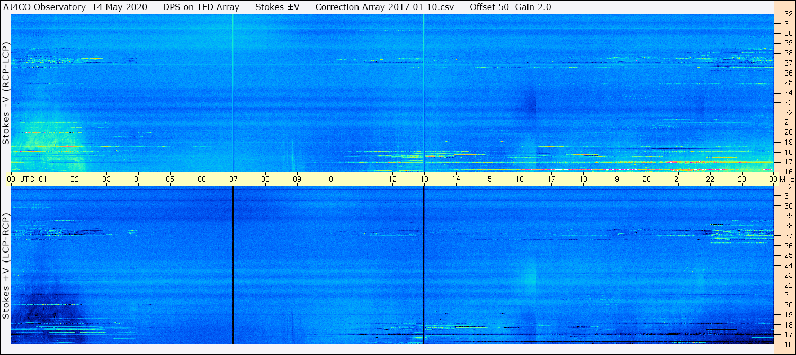The image size is (796, 355).
Task: Click the 03 hour tick on time axis
Action: [x=106, y=180]
